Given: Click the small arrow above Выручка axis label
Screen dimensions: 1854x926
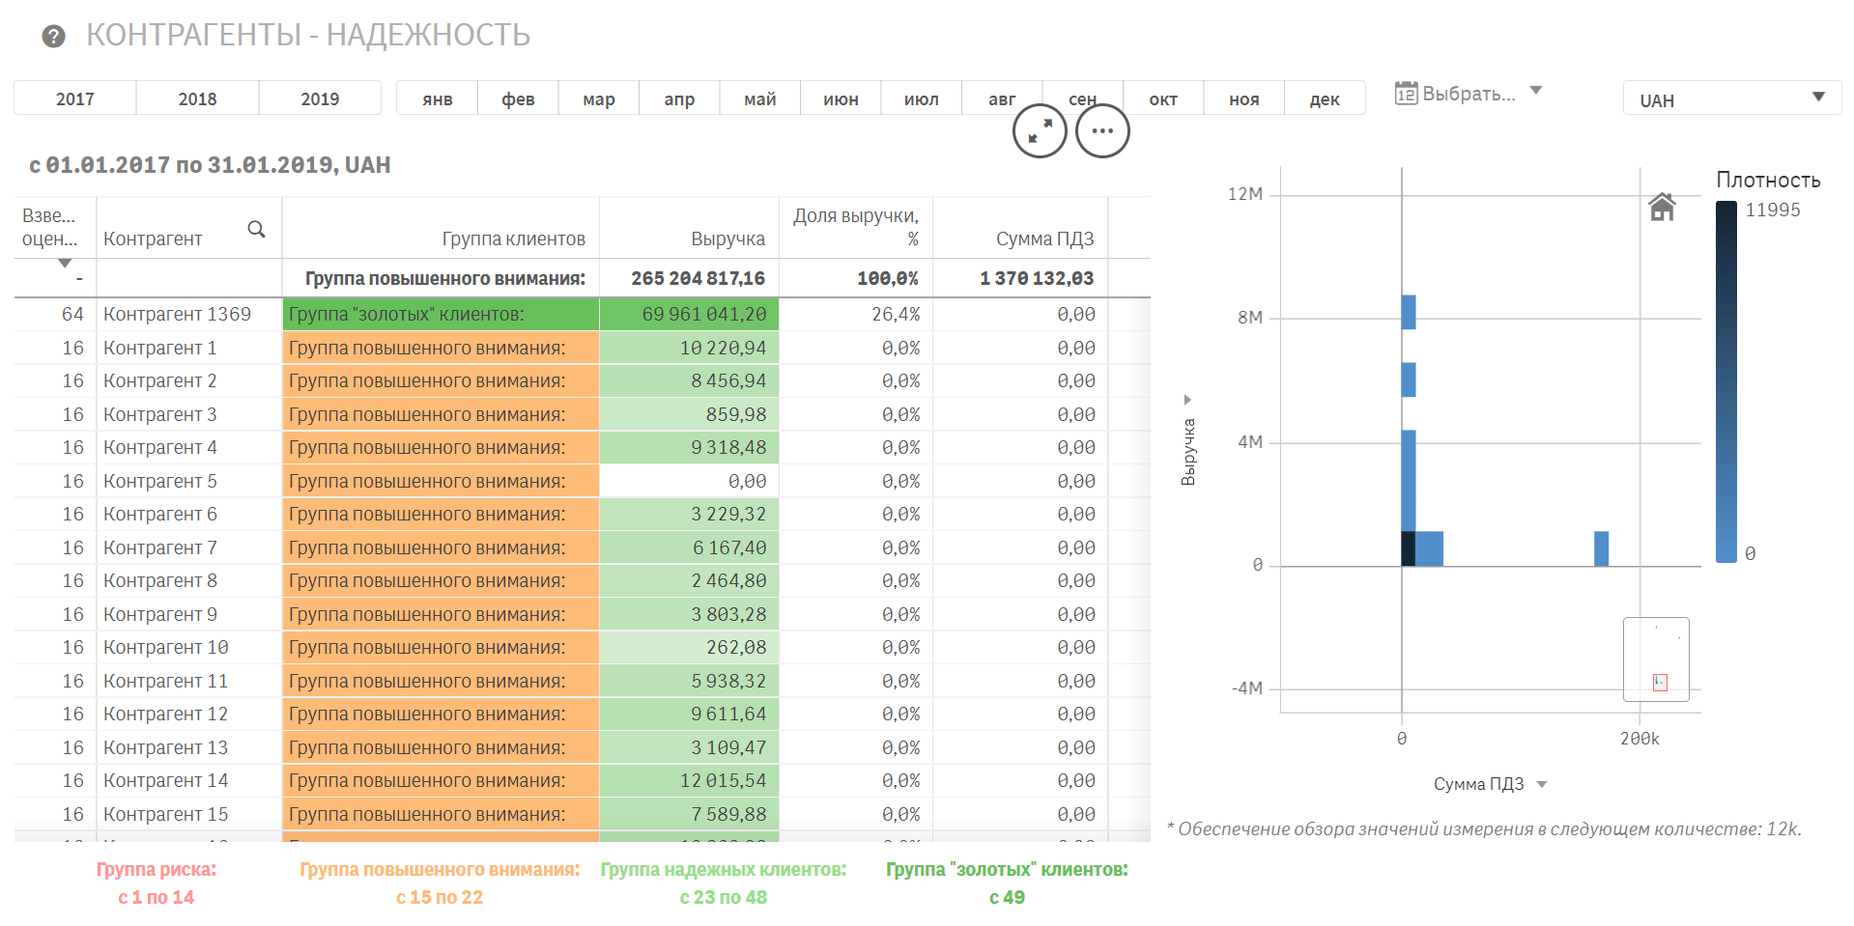Looking at the screenshot, I should [1187, 400].
